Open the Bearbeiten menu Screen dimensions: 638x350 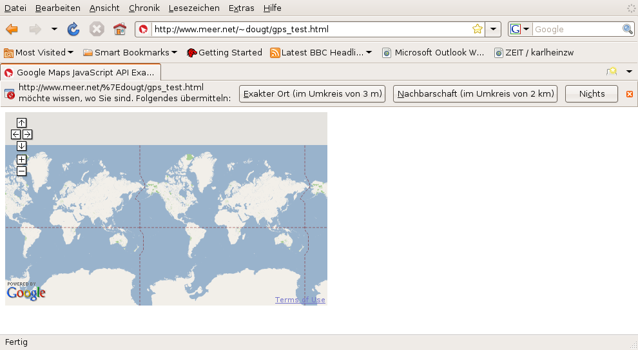[x=58, y=8]
